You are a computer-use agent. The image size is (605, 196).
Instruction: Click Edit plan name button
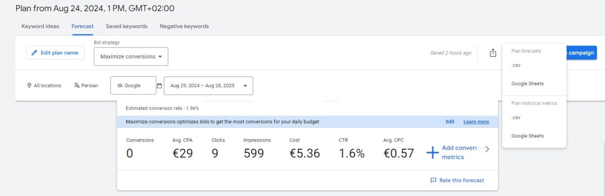click(55, 53)
